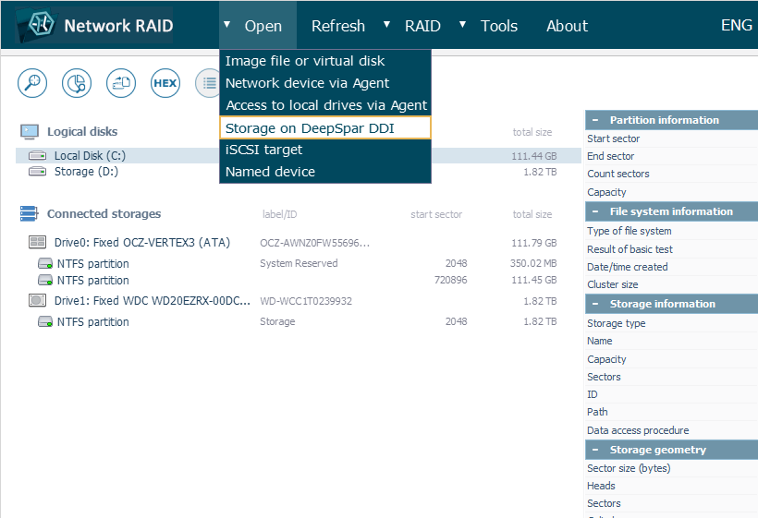Image resolution: width=758 pixels, height=518 pixels.
Task: Choose iSCSI target from Open menu
Action: (x=264, y=150)
